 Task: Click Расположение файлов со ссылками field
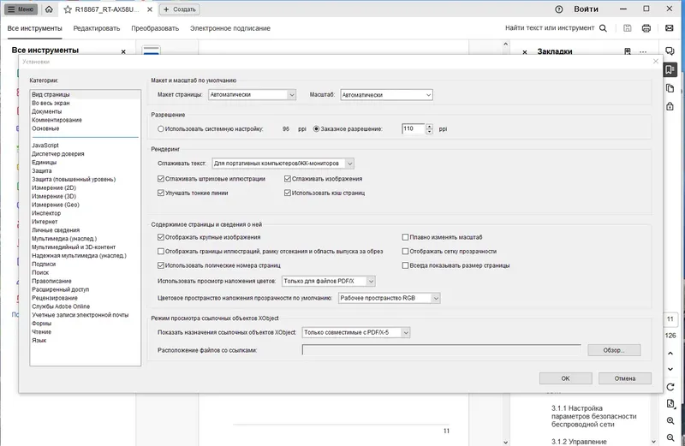(x=442, y=350)
